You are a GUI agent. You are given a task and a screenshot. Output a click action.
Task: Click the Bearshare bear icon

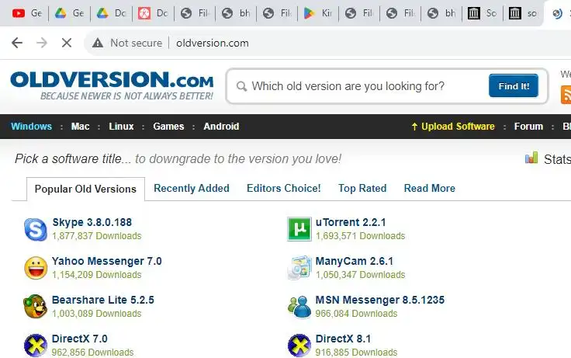36,306
